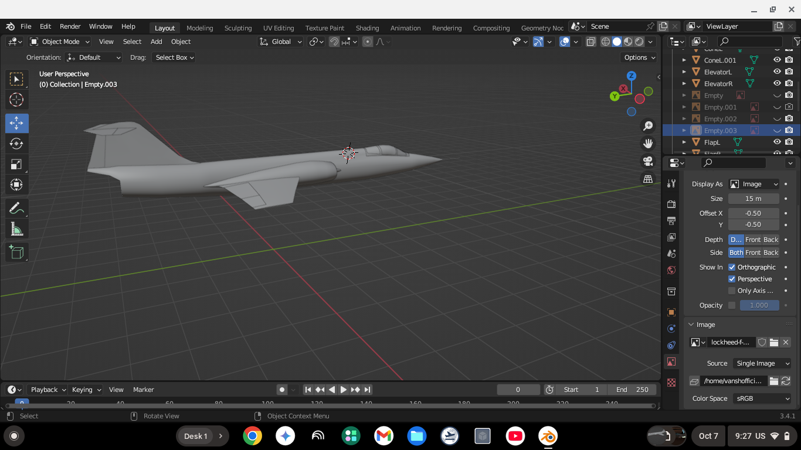Viewport: 801px width, 450px height.
Task: Open the Render properties tab
Action: [671, 204]
